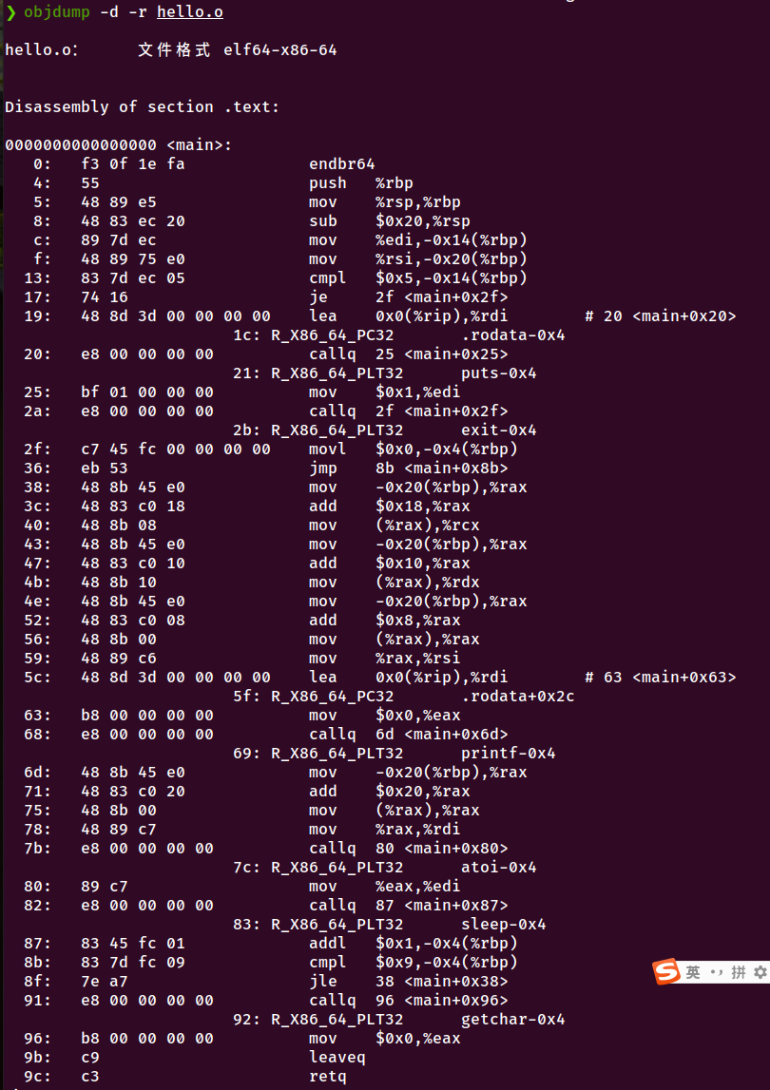
Task: Click the endbr64 instruction text
Action: click(x=342, y=164)
